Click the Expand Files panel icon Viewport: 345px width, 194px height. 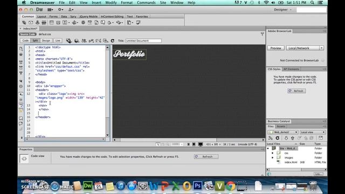321,138
